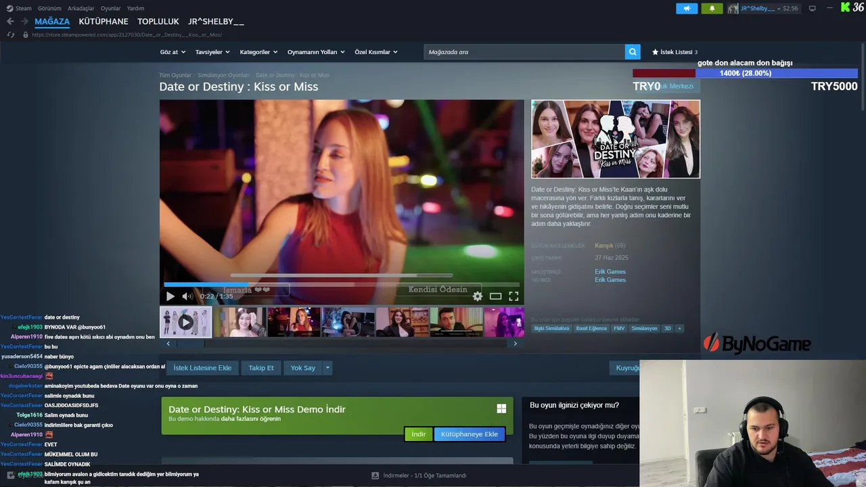Switch video to theater mode

click(495, 296)
